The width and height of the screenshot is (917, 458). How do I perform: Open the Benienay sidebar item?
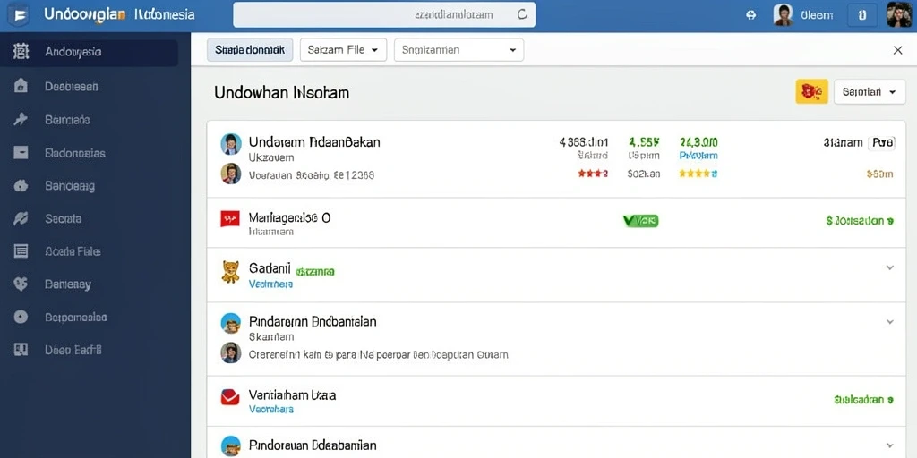68,284
